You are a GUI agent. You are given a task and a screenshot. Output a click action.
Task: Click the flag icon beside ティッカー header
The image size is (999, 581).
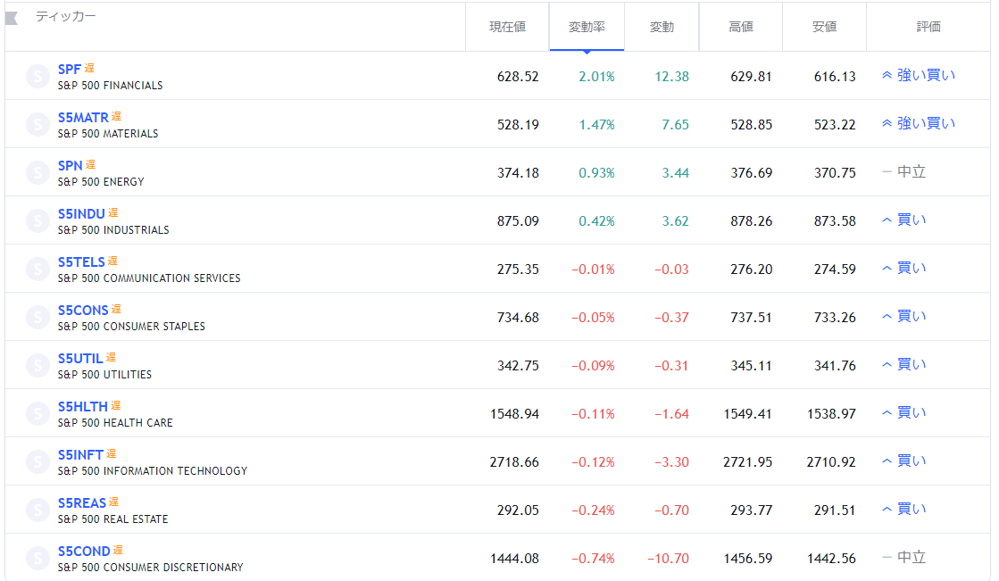[12, 19]
